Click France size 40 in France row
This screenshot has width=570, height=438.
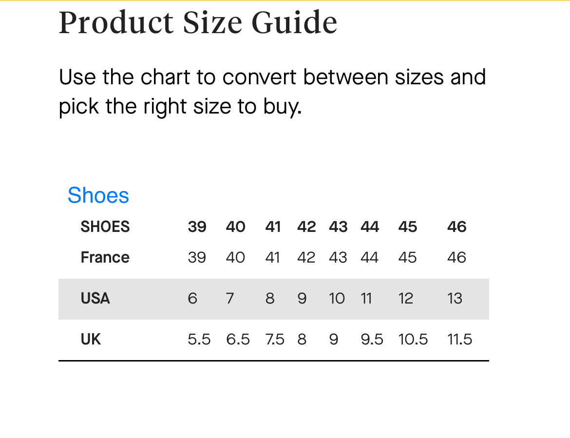click(235, 257)
